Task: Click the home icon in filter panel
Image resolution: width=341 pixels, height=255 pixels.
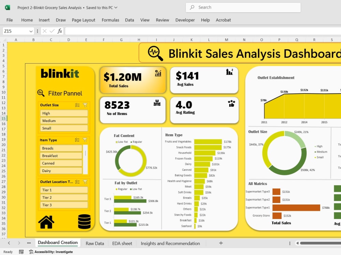Action: point(46,222)
